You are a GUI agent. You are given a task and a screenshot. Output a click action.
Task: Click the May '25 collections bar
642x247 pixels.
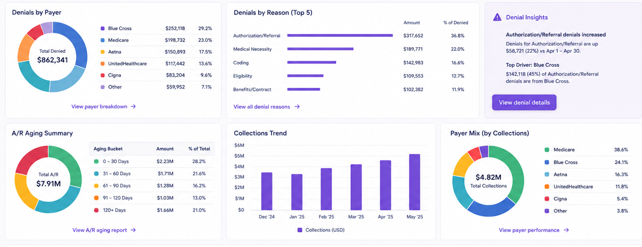(x=415, y=182)
